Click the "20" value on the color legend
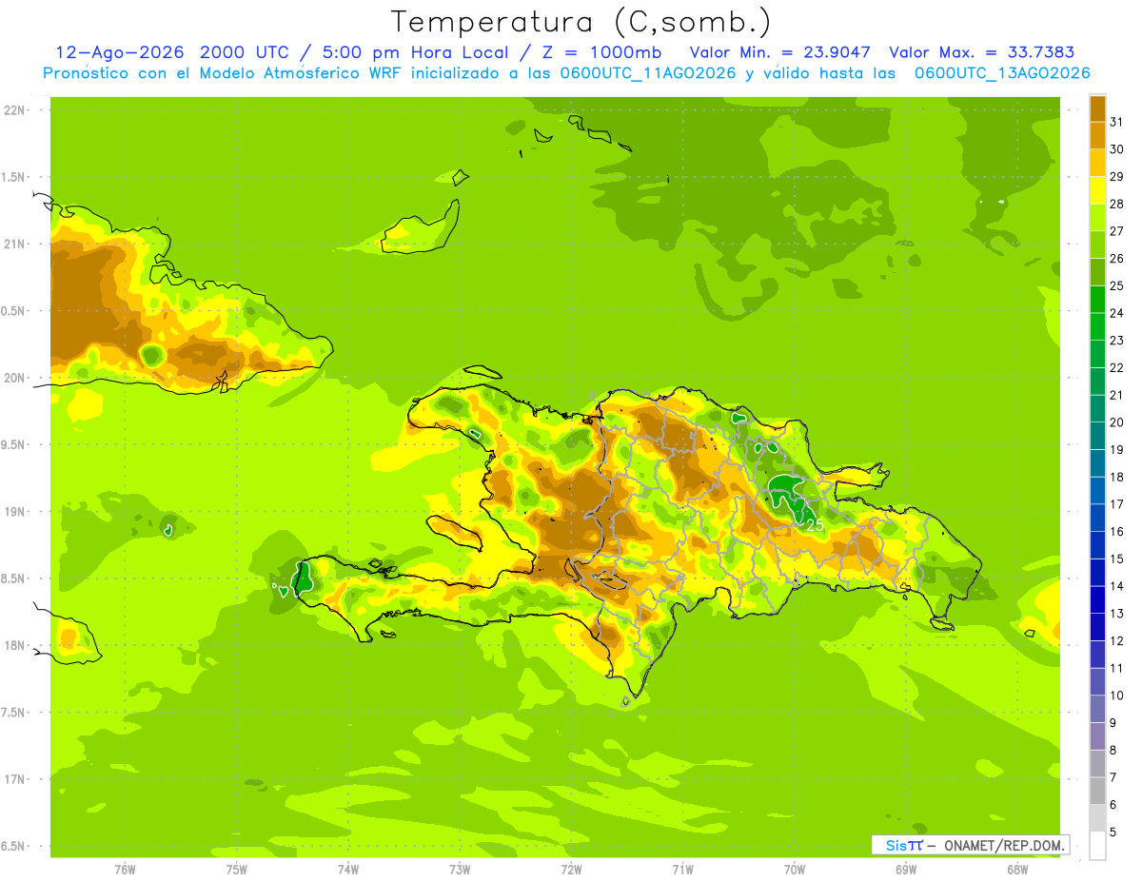 click(1117, 422)
